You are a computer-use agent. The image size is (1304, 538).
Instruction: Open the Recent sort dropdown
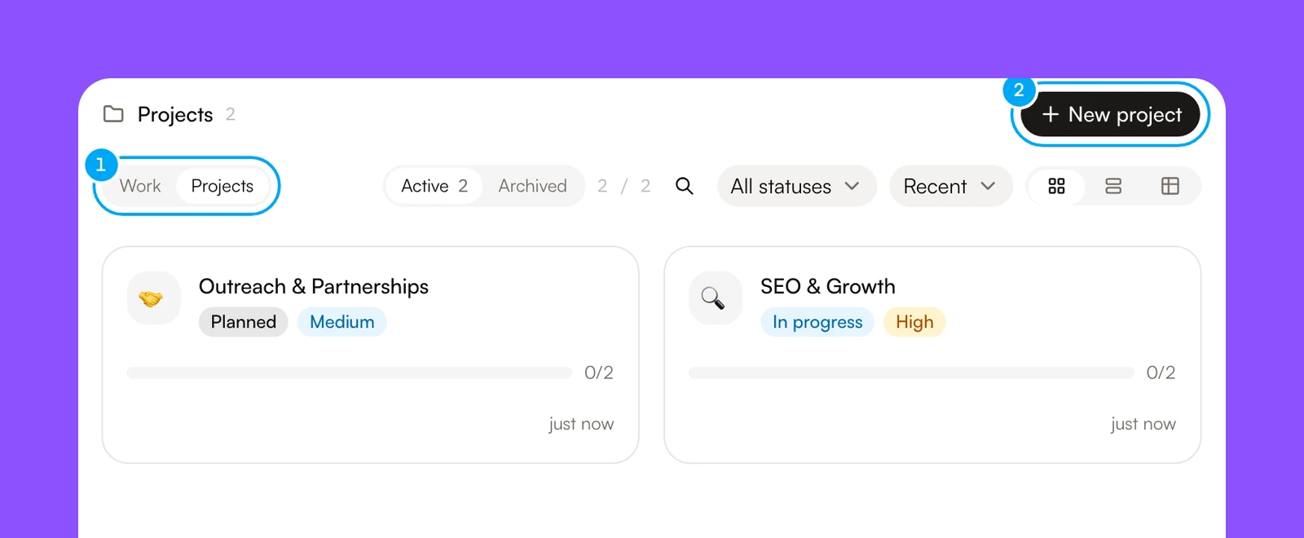950,186
